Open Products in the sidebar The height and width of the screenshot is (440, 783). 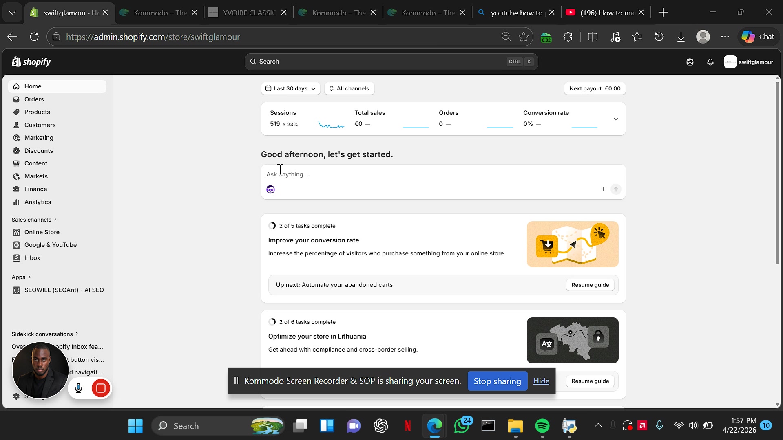pyautogui.click(x=37, y=112)
